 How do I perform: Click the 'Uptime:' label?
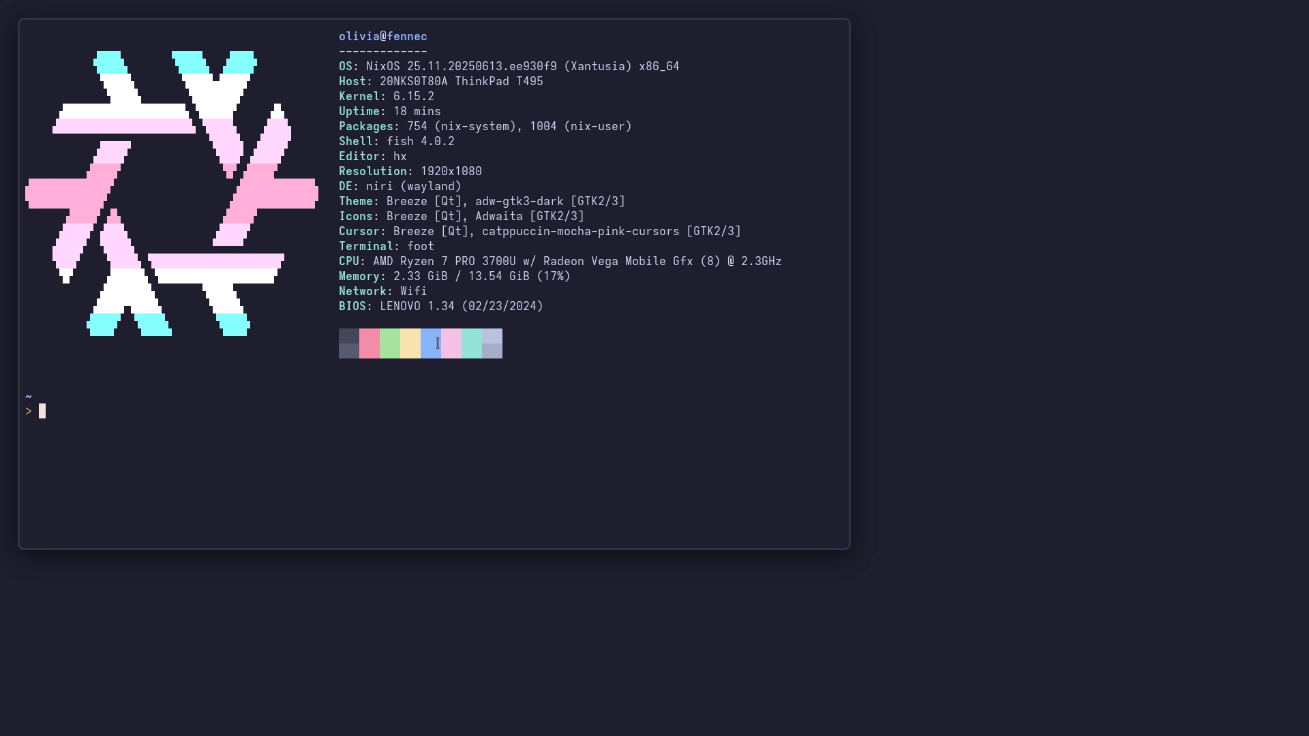(363, 112)
